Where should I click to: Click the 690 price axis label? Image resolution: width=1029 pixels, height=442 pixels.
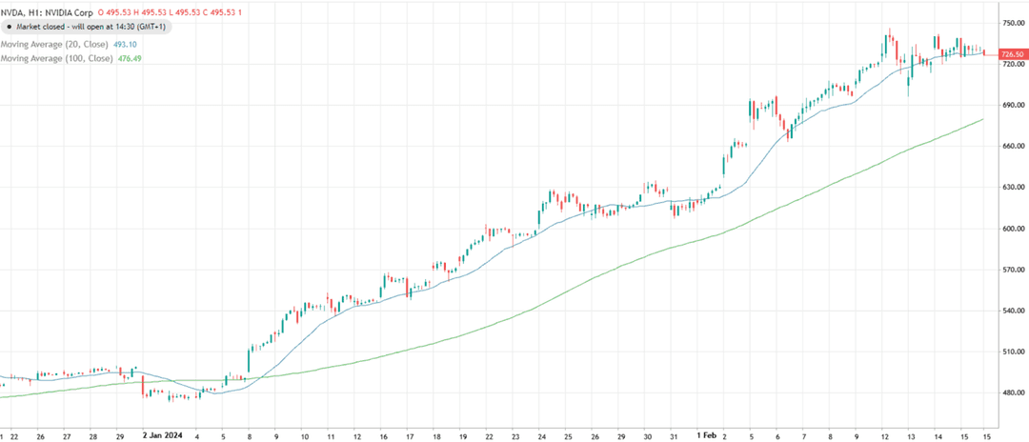pos(1010,105)
